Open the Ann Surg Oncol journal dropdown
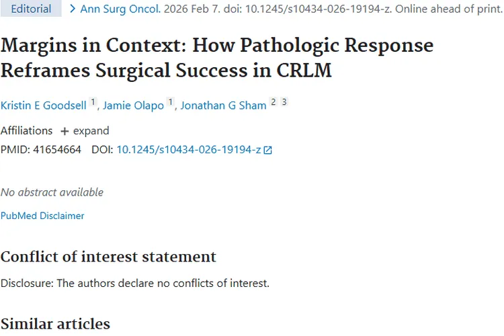504x336 pixels. [x=120, y=9]
